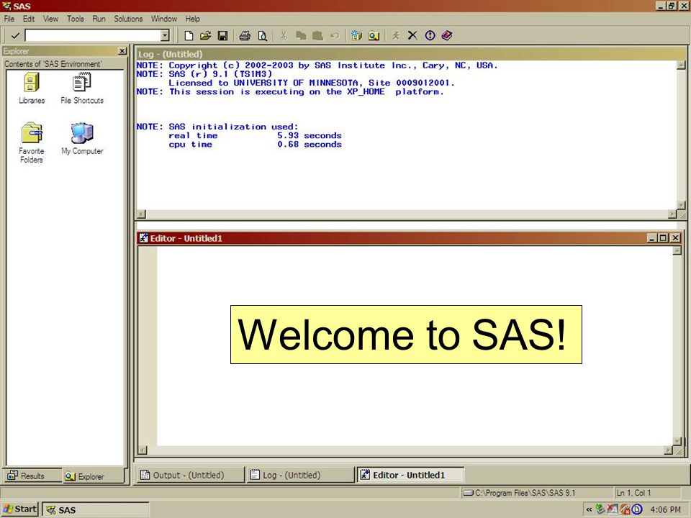Screen dimensions: 691x518
Task: Select the Favorite Folders icon
Action: click(32, 142)
